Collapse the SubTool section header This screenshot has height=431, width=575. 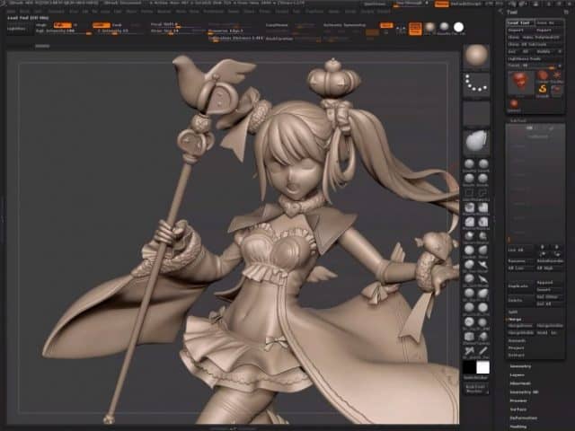(517, 120)
